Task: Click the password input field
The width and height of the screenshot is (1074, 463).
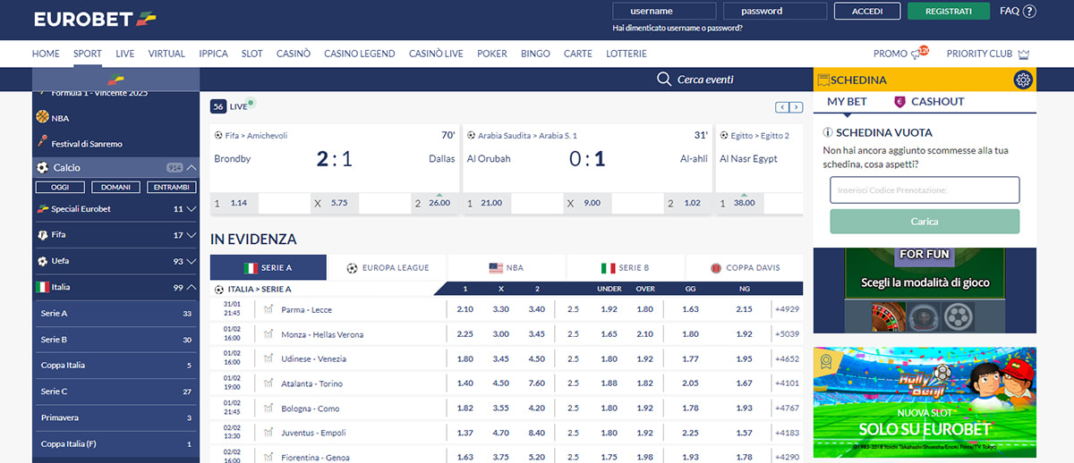Action: point(775,12)
